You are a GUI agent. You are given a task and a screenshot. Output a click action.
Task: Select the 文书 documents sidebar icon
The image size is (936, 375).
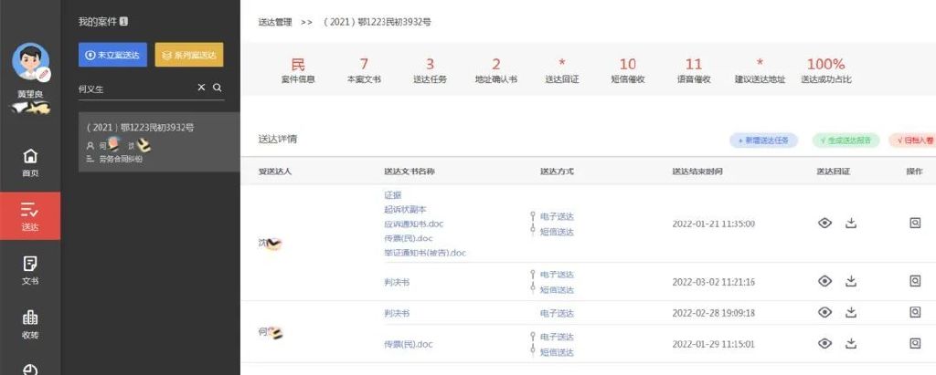click(x=30, y=270)
